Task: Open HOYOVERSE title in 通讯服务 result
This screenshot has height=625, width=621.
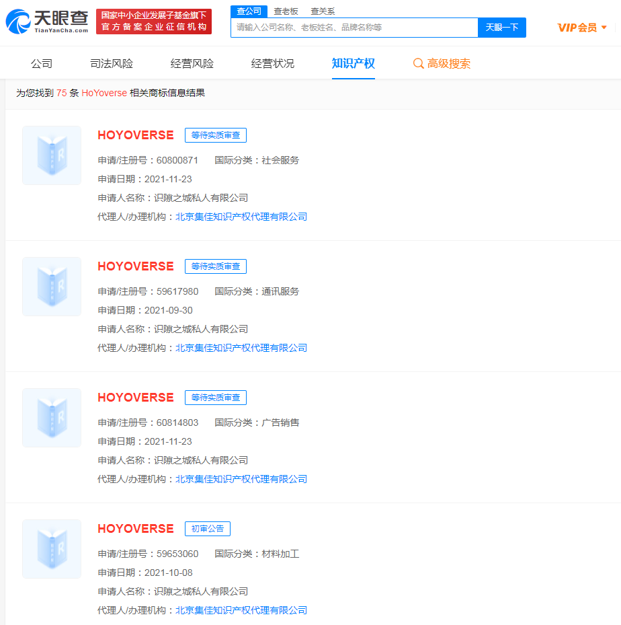Action: (136, 266)
